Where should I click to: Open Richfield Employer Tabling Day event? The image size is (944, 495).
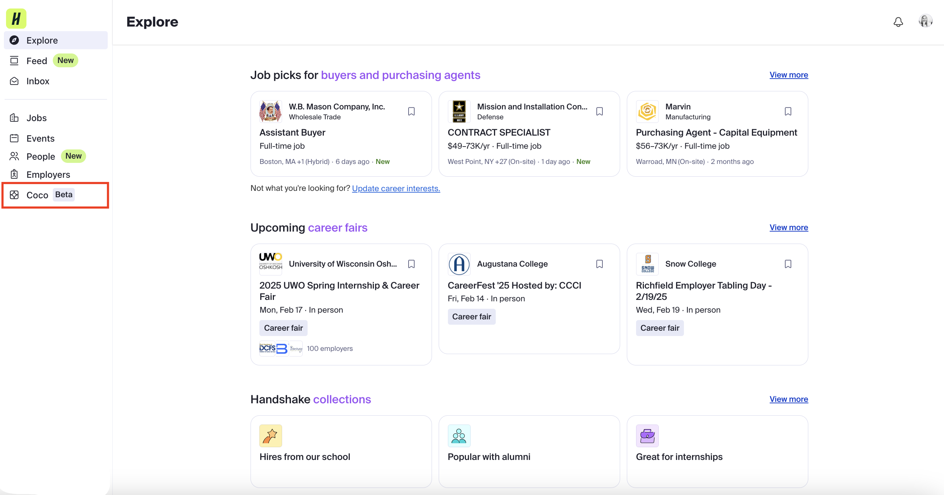coord(704,291)
